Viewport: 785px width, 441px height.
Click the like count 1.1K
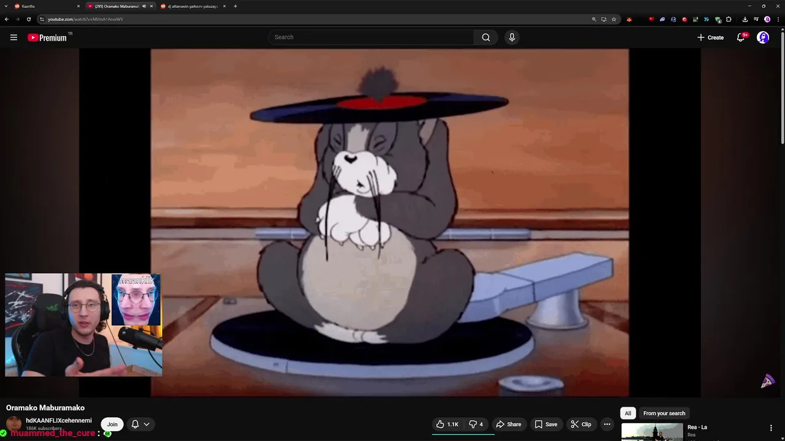tap(453, 424)
